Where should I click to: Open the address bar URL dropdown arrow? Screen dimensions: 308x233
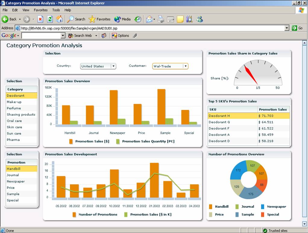(x=287, y=28)
